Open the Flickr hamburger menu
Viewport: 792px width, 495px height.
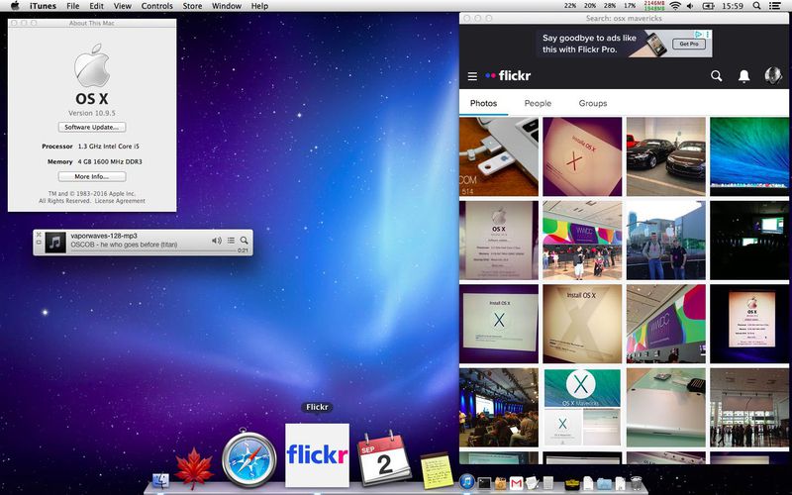[472, 76]
